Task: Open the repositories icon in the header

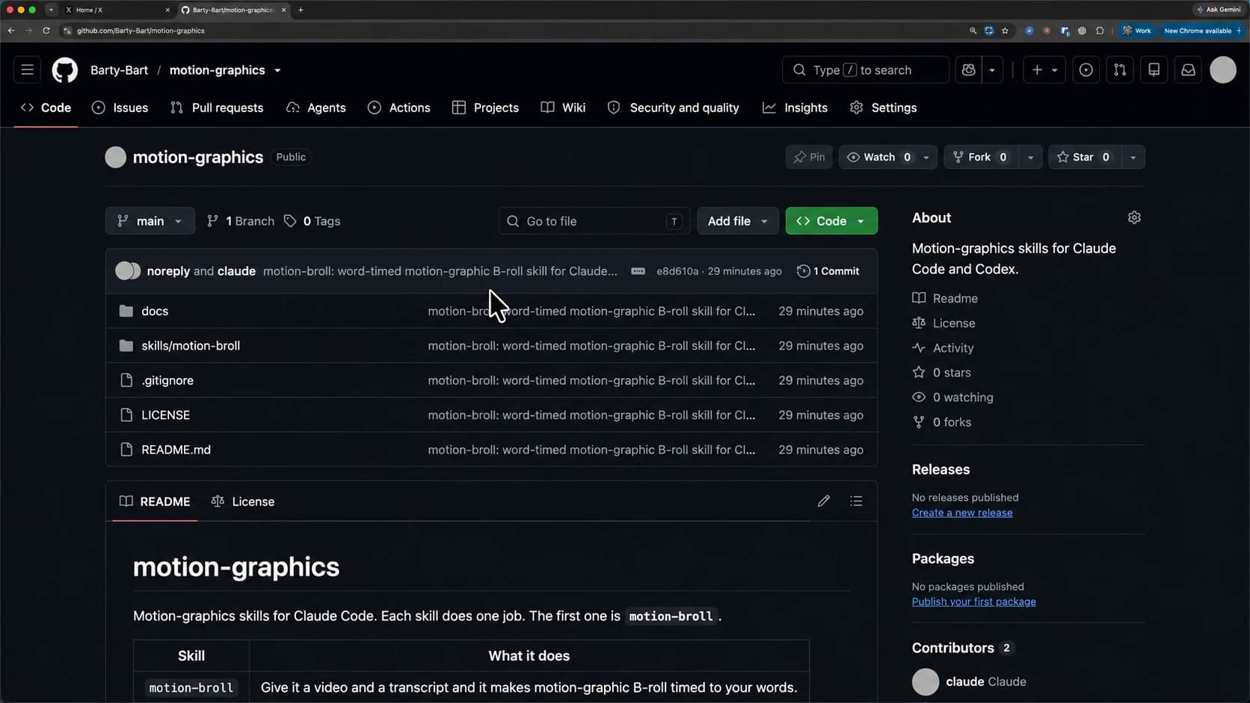Action: tap(1154, 70)
